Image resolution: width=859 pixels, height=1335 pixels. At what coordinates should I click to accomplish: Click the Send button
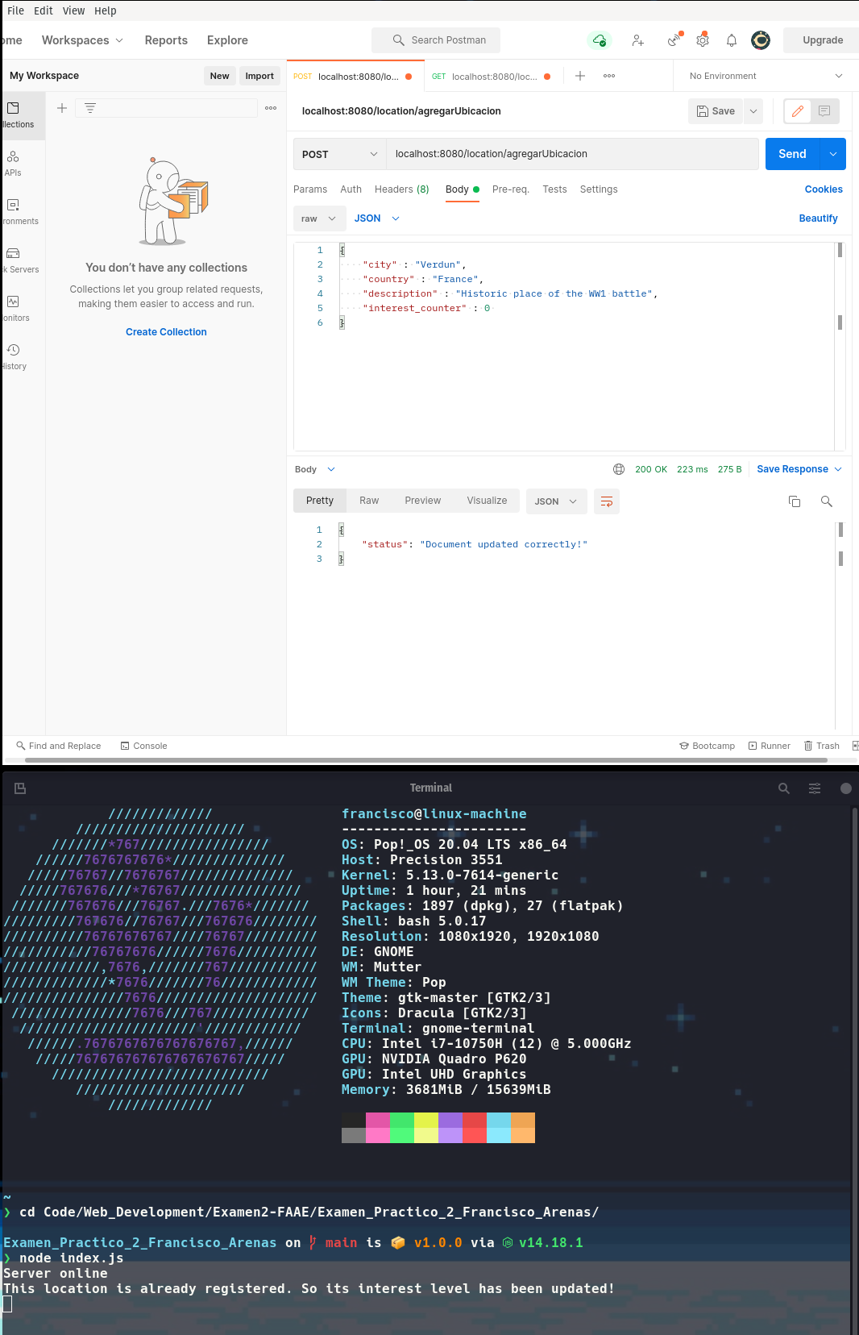pyautogui.click(x=792, y=154)
